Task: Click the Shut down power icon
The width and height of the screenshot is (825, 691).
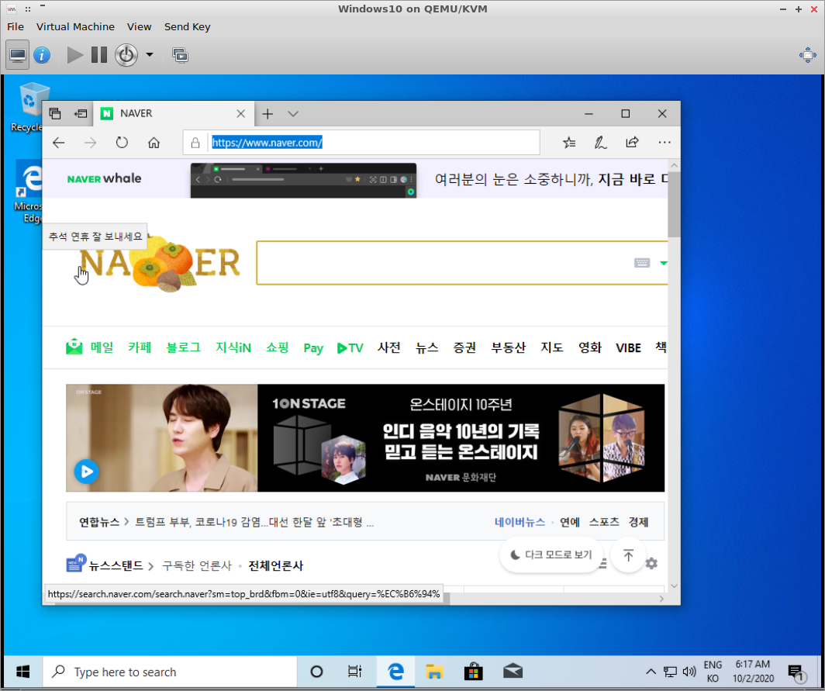Action: 126,55
